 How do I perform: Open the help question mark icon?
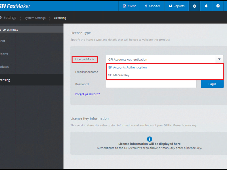pyautogui.click(x=218, y=6)
